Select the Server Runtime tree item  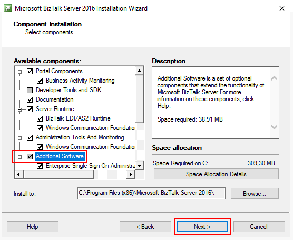click(x=55, y=109)
